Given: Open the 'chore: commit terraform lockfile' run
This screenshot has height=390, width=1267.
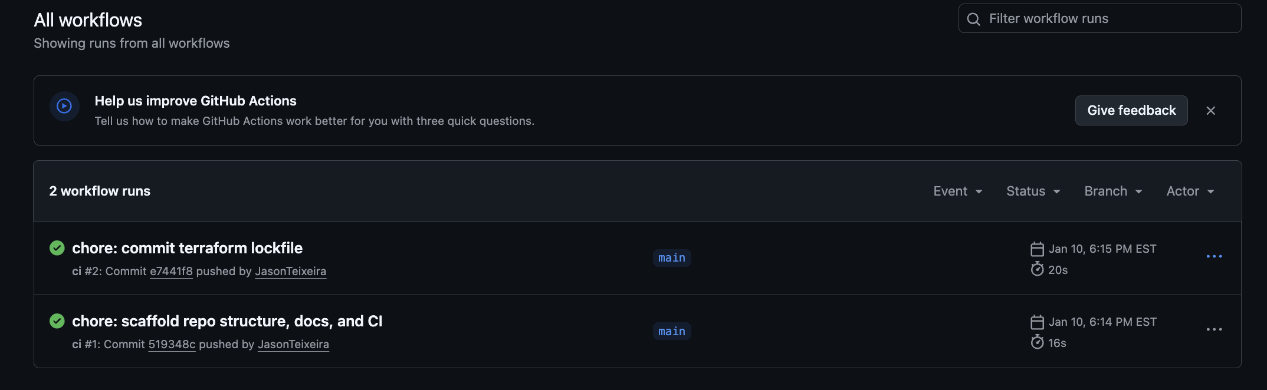Looking at the screenshot, I should (187, 248).
